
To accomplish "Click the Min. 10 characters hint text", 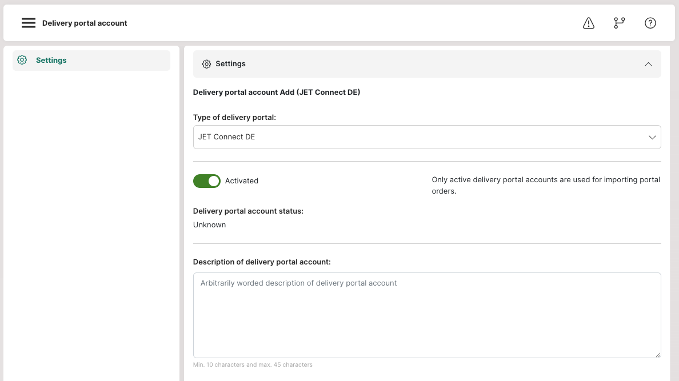I will point(253,364).
